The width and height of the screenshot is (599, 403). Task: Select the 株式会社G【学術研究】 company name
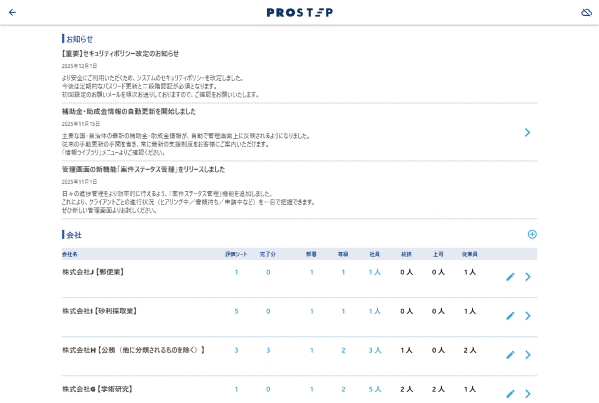point(97,389)
